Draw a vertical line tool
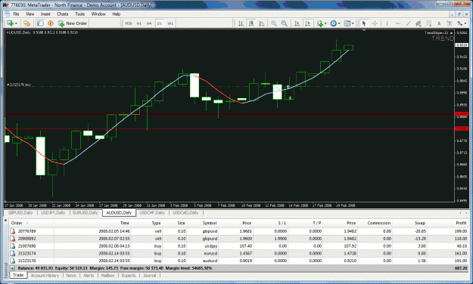 [387, 23]
